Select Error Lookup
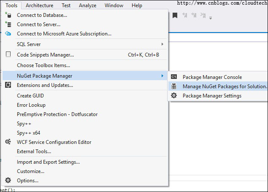Viewport: 268px width, 192px height. coord(85,105)
